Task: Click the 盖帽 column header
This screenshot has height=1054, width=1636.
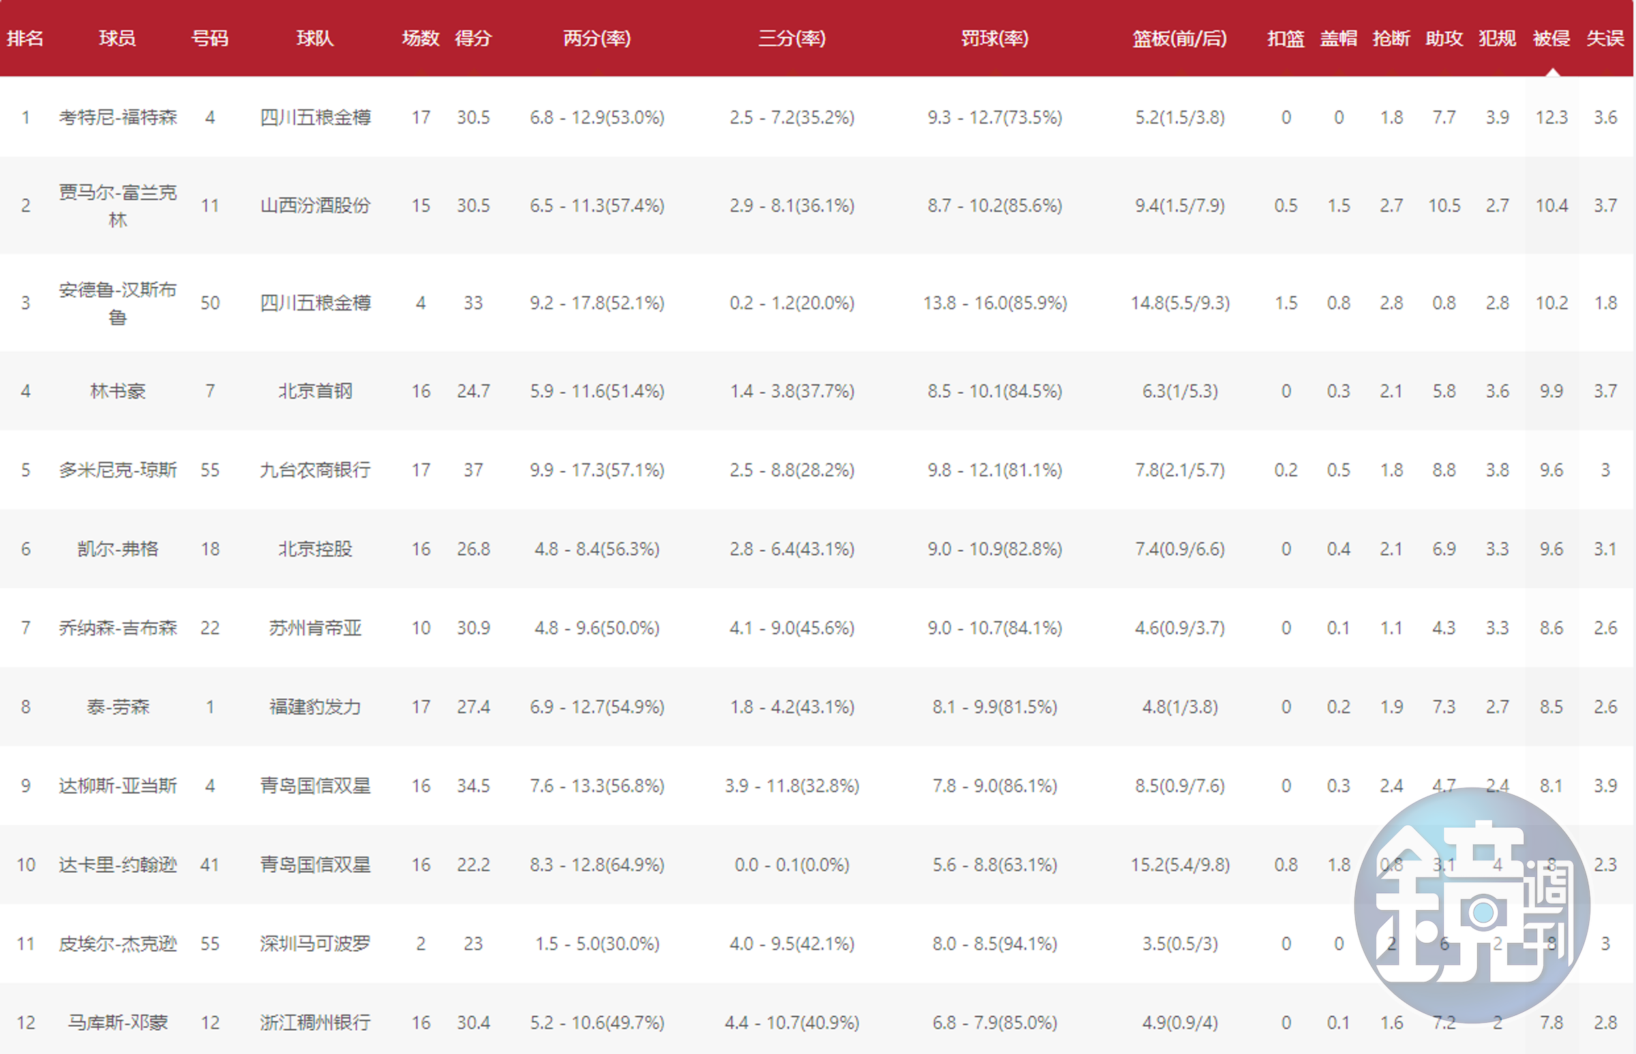Action: (x=1339, y=38)
